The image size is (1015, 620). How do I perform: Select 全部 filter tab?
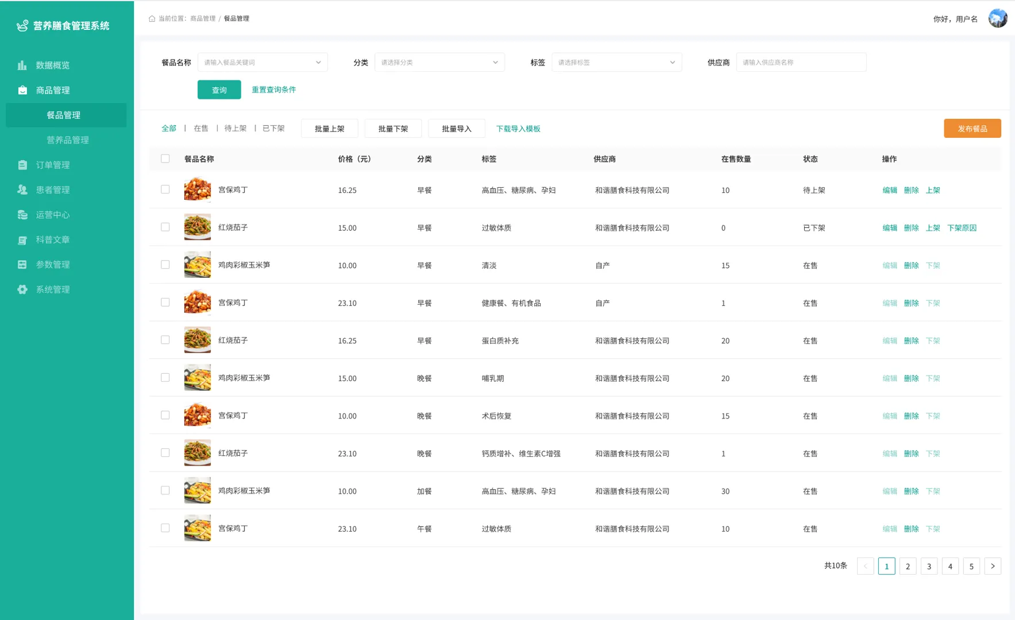(x=169, y=129)
